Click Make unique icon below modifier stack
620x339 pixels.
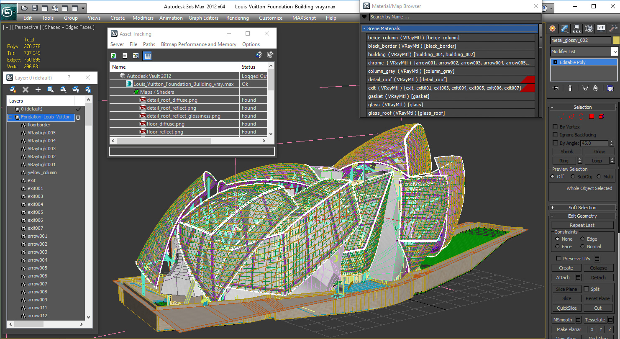click(x=585, y=88)
